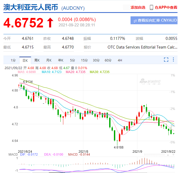
Task: Click the OTC Data Services quote source text
Action: [142, 47]
